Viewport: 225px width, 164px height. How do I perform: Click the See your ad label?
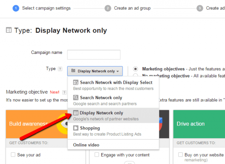(29, 155)
